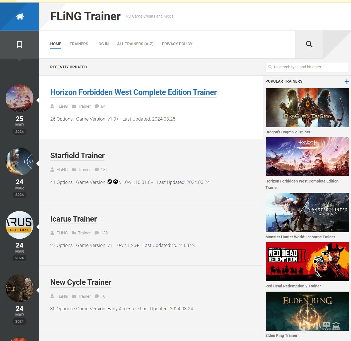
Task: Click Trainer category link under Starfield post
Action: pyautogui.click(x=84, y=170)
